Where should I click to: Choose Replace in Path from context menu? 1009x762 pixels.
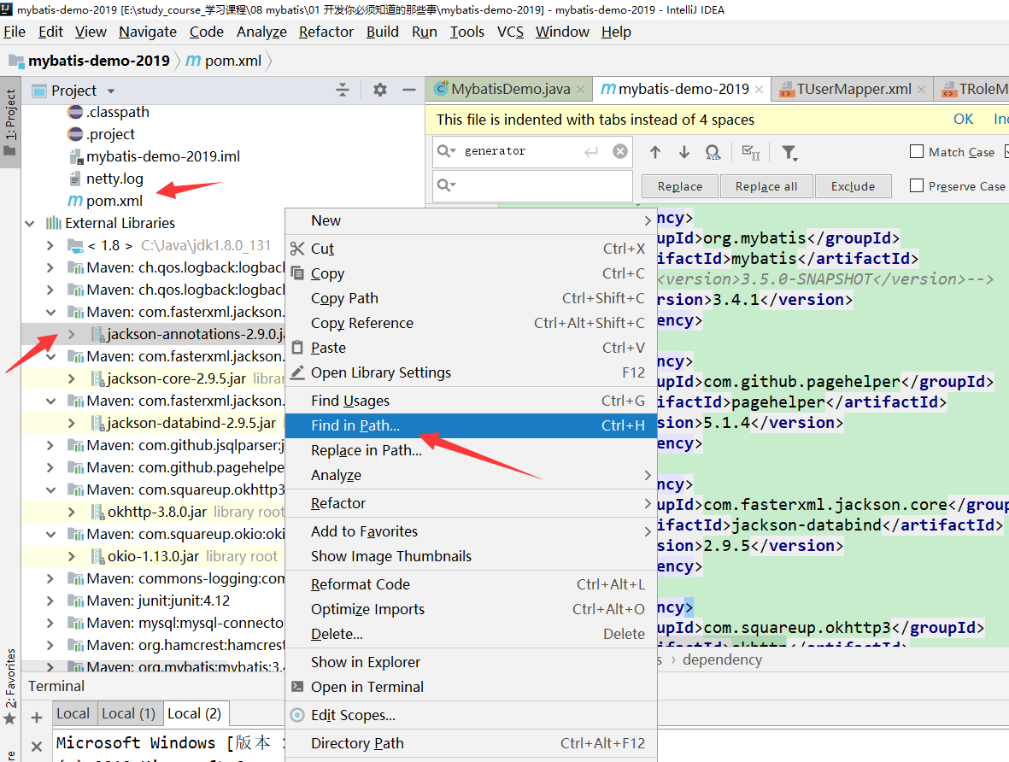click(471, 450)
